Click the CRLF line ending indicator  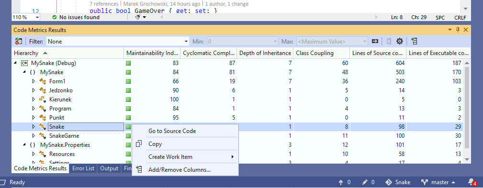(x=460, y=18)
